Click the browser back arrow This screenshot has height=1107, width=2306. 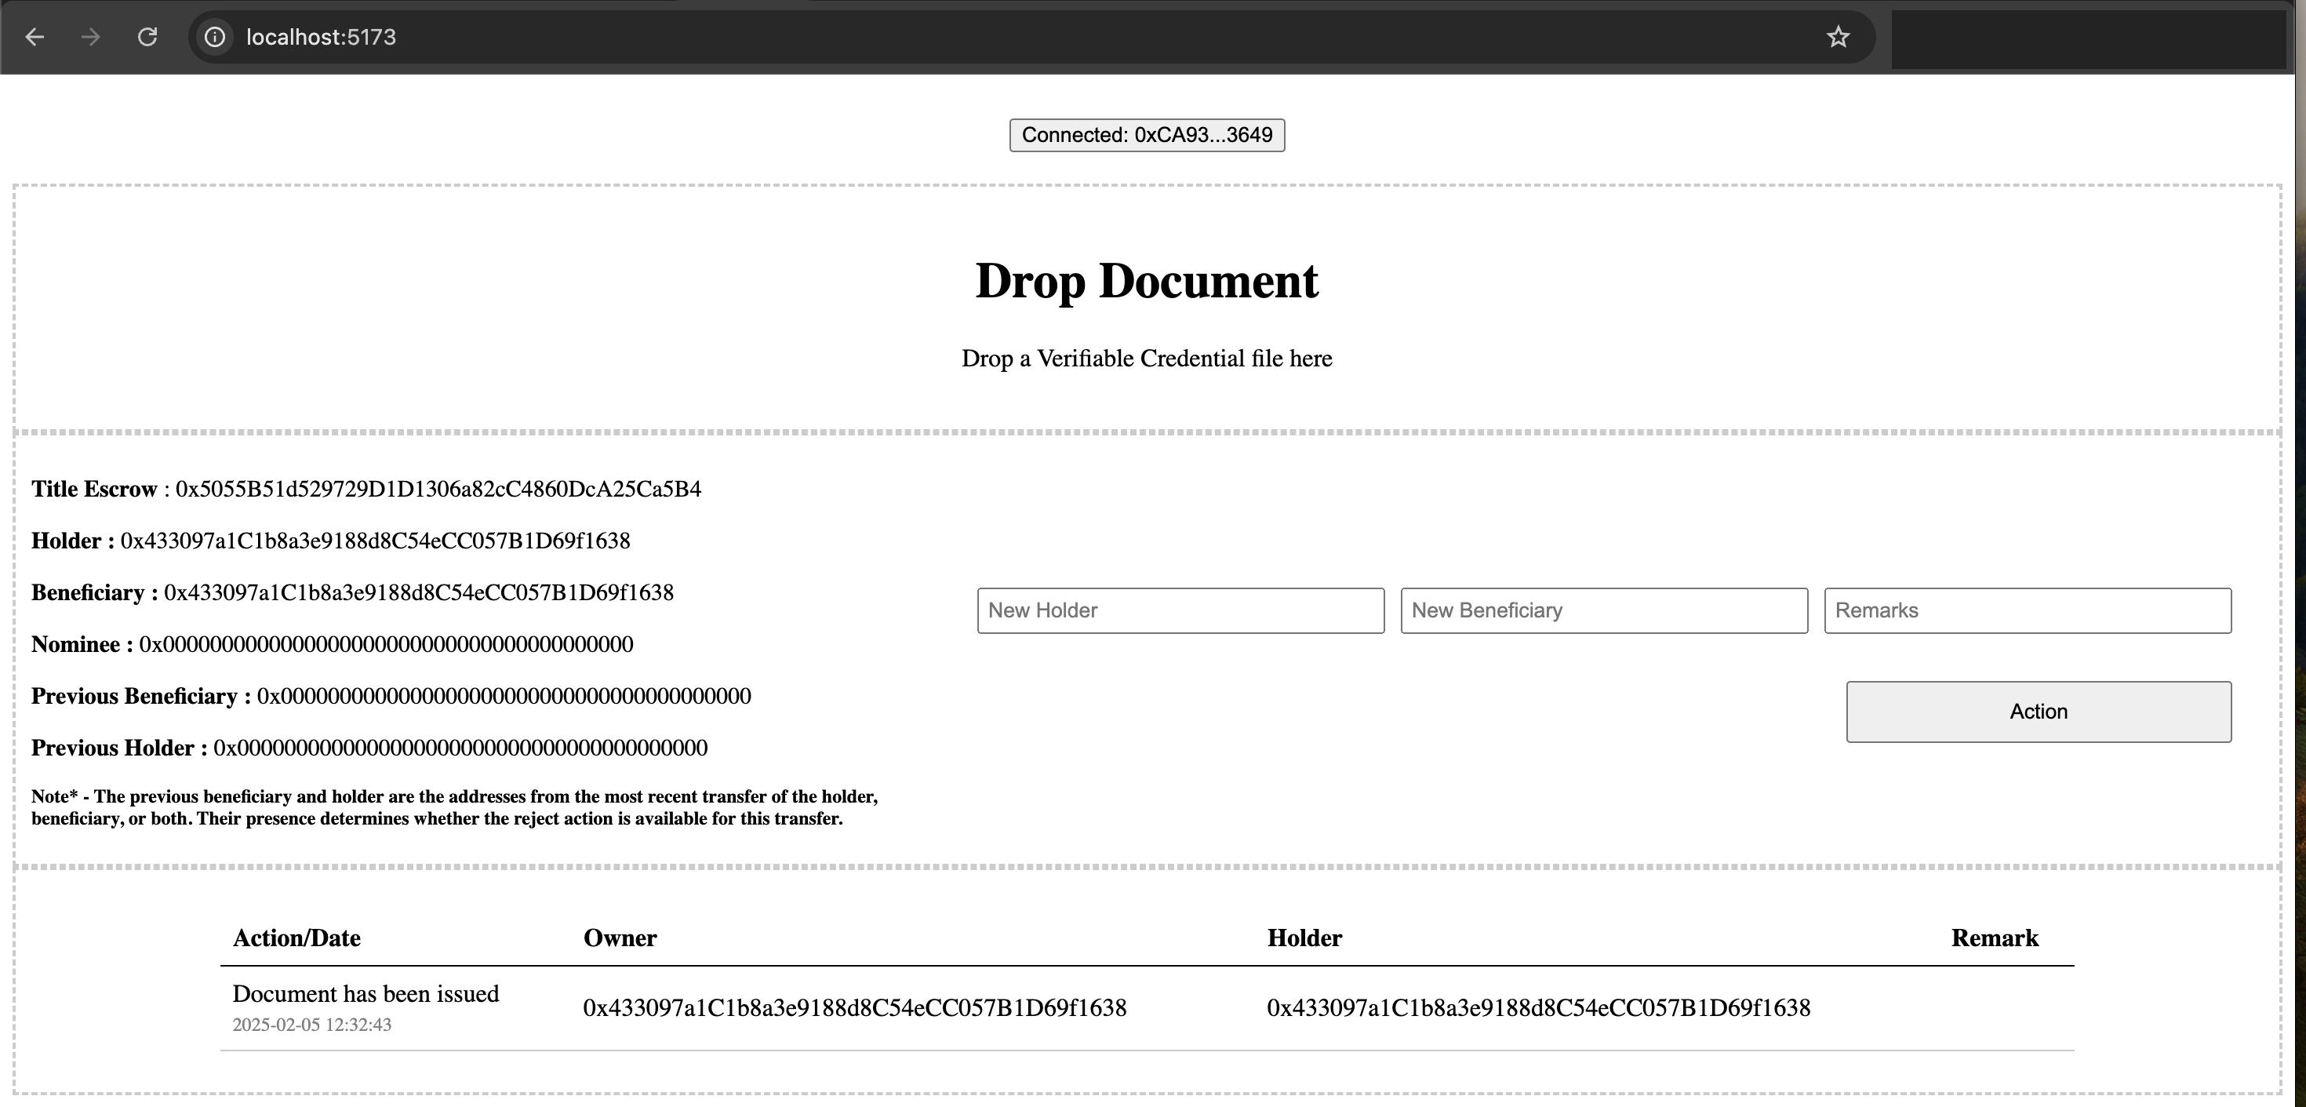(35, 37)
